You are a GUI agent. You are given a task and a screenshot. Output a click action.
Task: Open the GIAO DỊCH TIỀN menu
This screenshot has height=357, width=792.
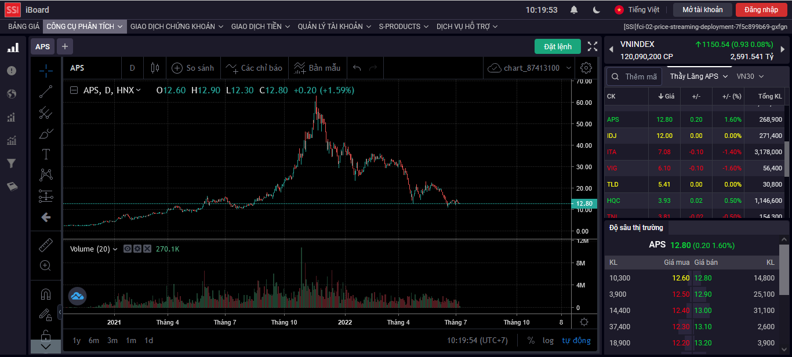260,27
